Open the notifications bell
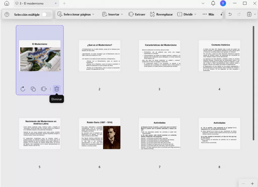This screenshot has height=187, width=258. point(213,3)
